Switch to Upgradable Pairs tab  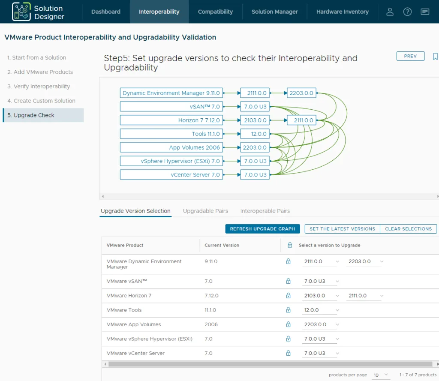coord(205,211)
